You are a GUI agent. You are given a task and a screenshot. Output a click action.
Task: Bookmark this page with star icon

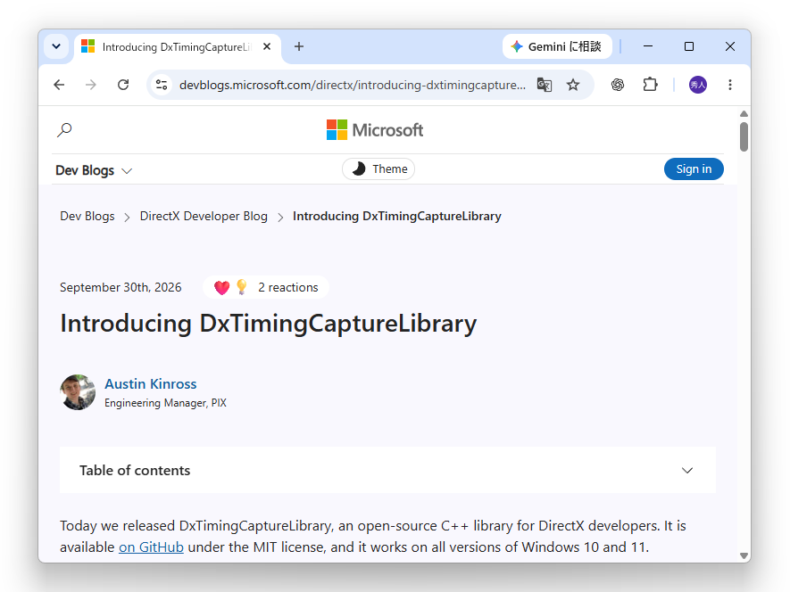point(573,85)
